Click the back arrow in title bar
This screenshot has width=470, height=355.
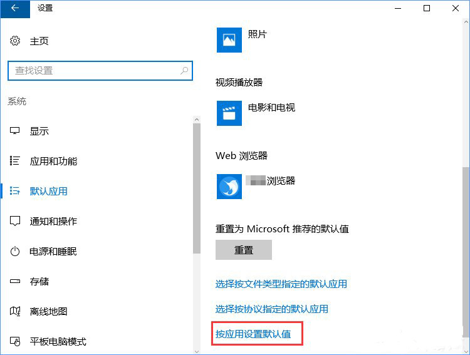15,8
